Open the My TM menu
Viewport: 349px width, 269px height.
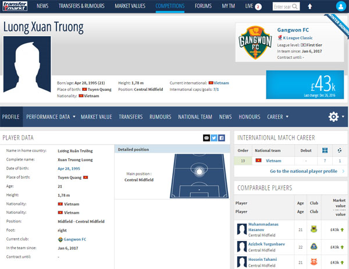[229, 6]
